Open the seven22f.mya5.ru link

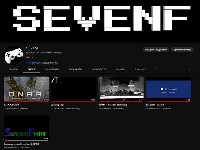coord(34,63)
